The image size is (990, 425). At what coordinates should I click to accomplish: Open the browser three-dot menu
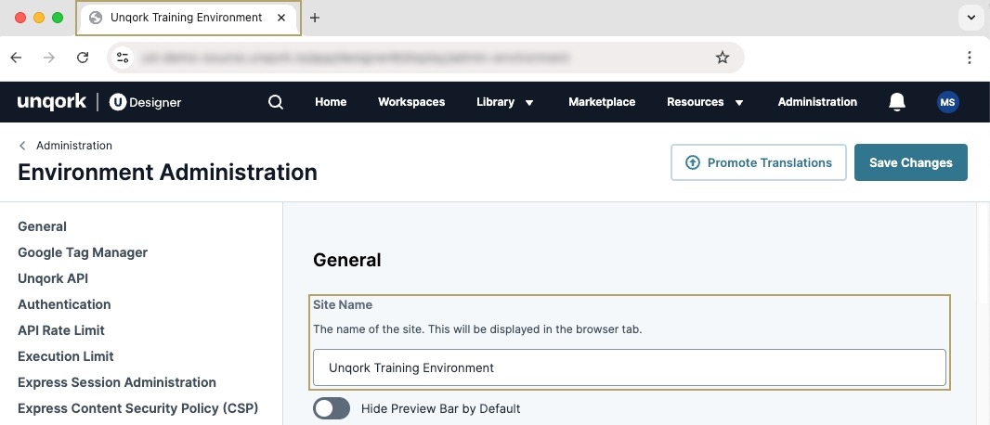tap(970, 58)
